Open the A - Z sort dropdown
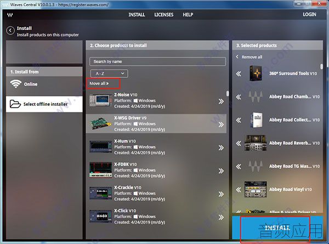The width and height of the screenshot is (329, 244). click(x=109, y=73)
